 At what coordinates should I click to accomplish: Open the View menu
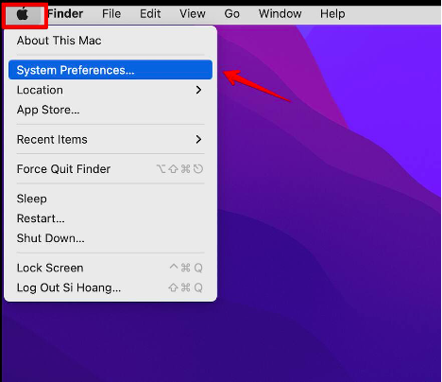pyautogui.click(x=193, y=14)
